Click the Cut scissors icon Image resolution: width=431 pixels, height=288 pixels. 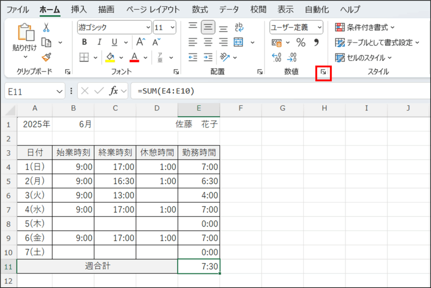click(x=46, y=28)
